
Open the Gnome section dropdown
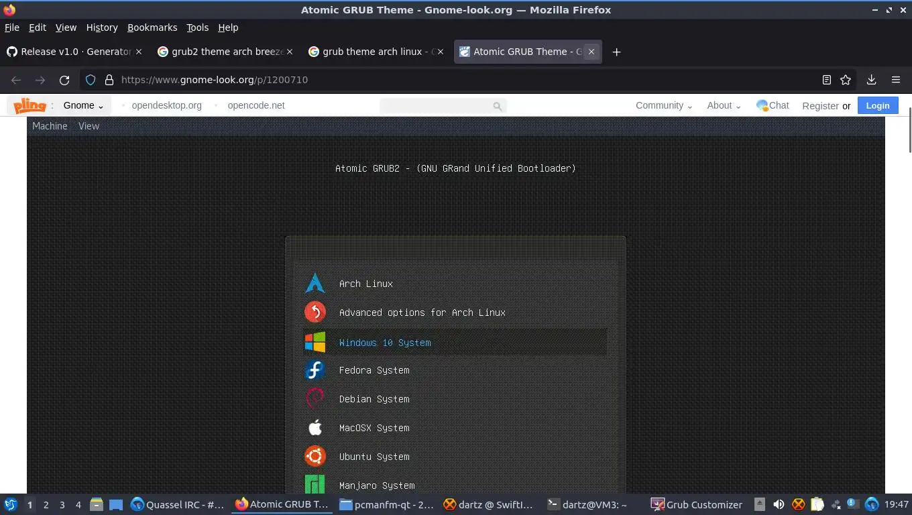pos(83,105)
